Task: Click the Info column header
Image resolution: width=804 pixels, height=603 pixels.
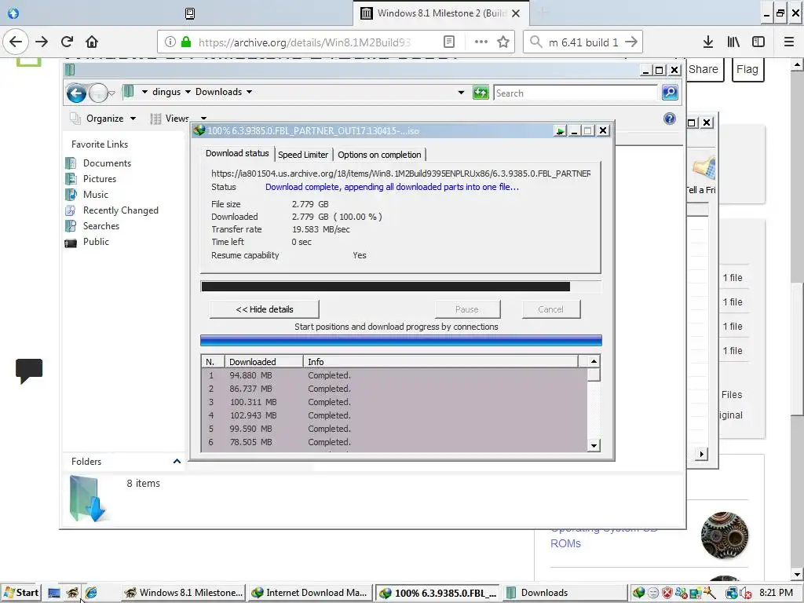Action: [x=440, y=361]
